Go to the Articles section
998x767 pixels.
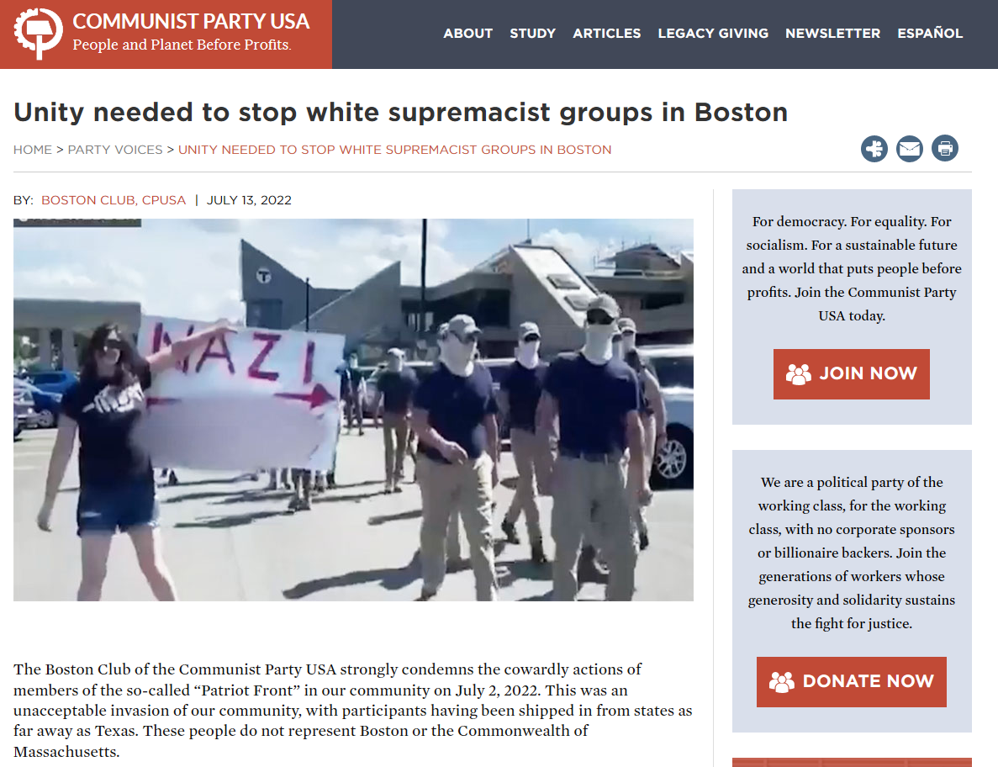click(x=606, y=33)
